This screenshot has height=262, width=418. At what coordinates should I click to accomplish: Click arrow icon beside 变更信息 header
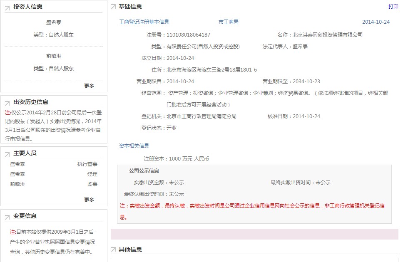tap(7, 217)
